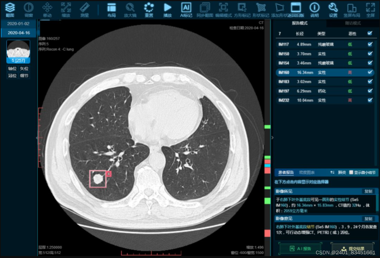Viewport: 380px width, 258px height.
Task: Click the cyan marker on slice navigation bar
Action: point(267,166)
